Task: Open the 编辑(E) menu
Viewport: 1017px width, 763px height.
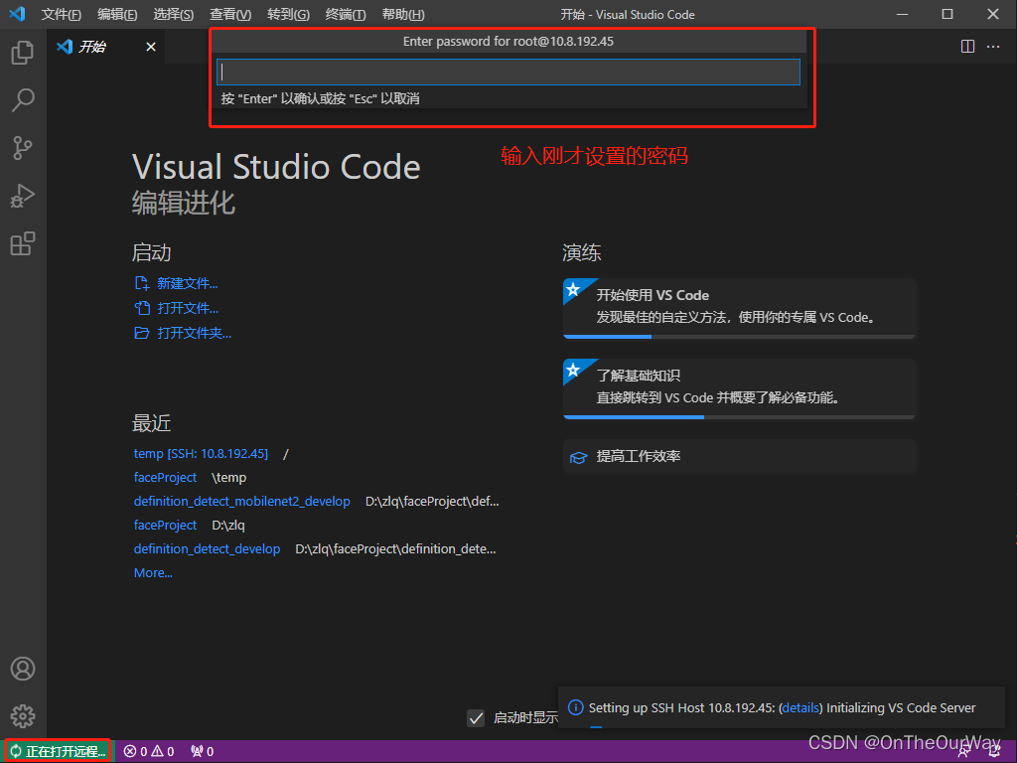Action: (117, 14)
